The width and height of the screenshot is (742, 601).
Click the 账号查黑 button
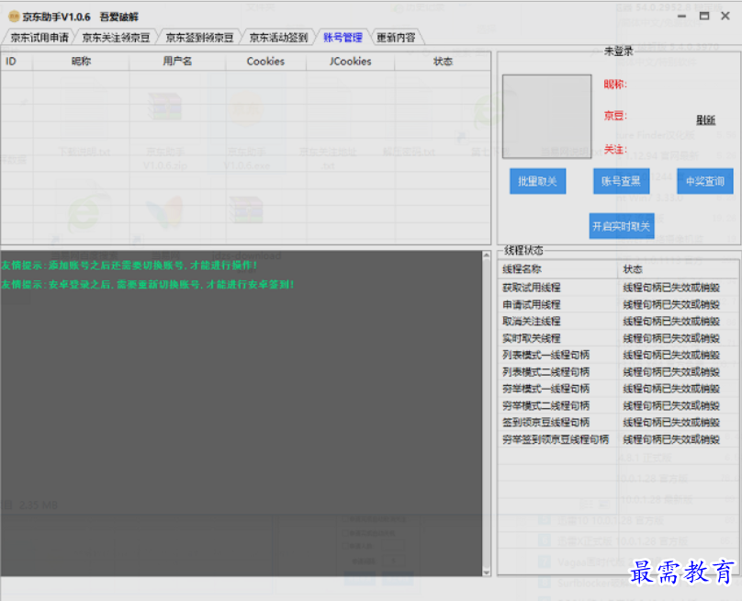point(622,181)
